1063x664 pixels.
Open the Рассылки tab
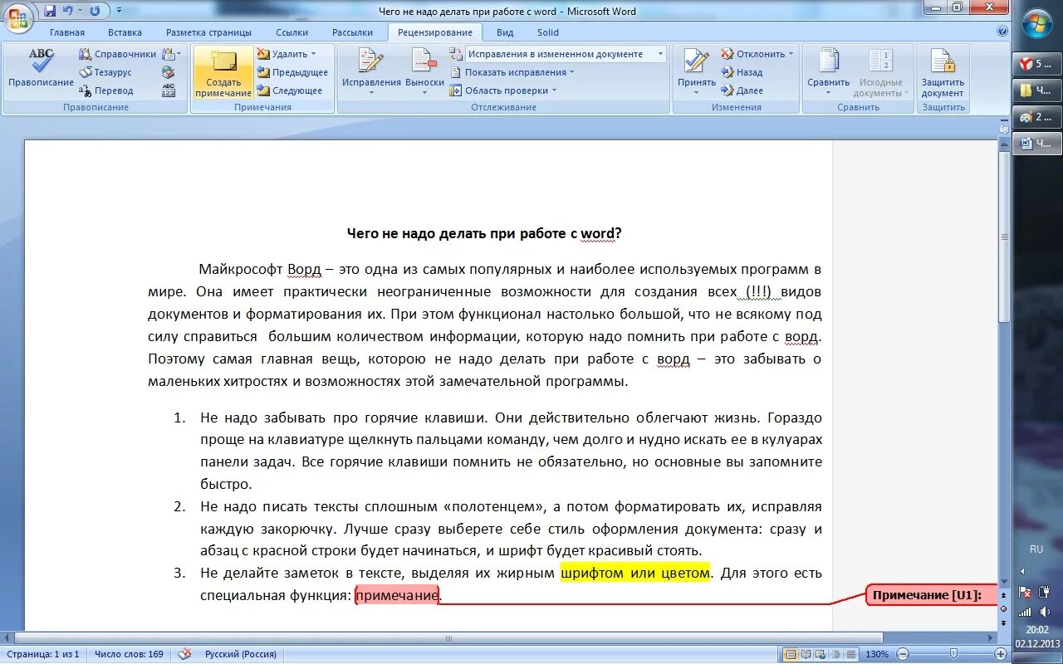[352, 32]
